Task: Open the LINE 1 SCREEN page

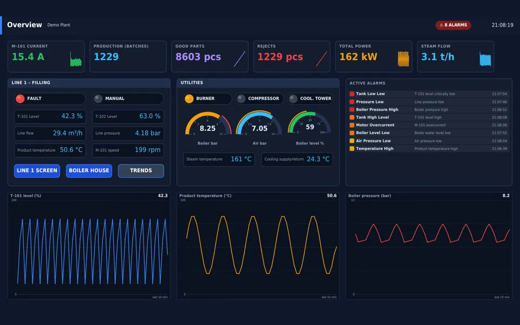Action: [37, 171]
